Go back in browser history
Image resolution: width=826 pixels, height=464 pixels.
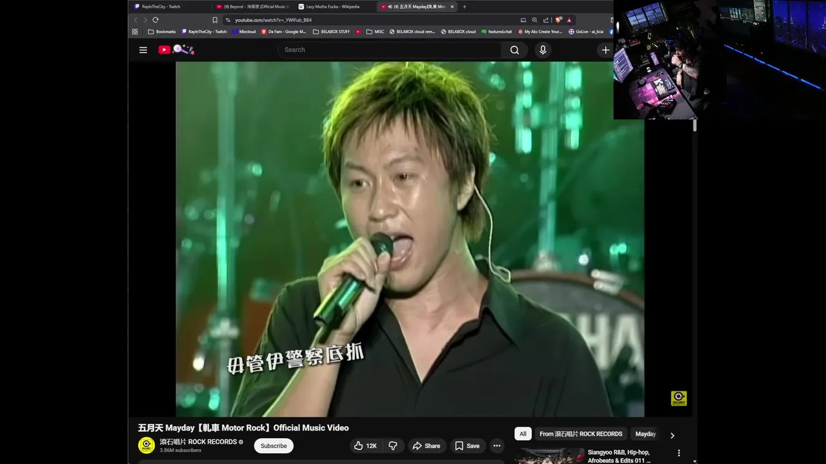click(x=135, y=20)
